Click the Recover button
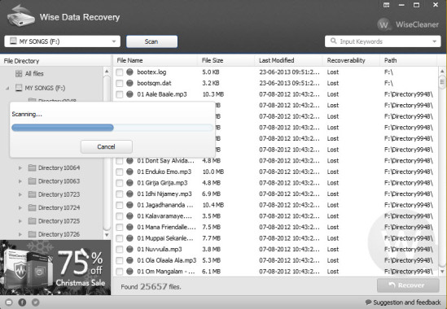 [x=408, y=285]
